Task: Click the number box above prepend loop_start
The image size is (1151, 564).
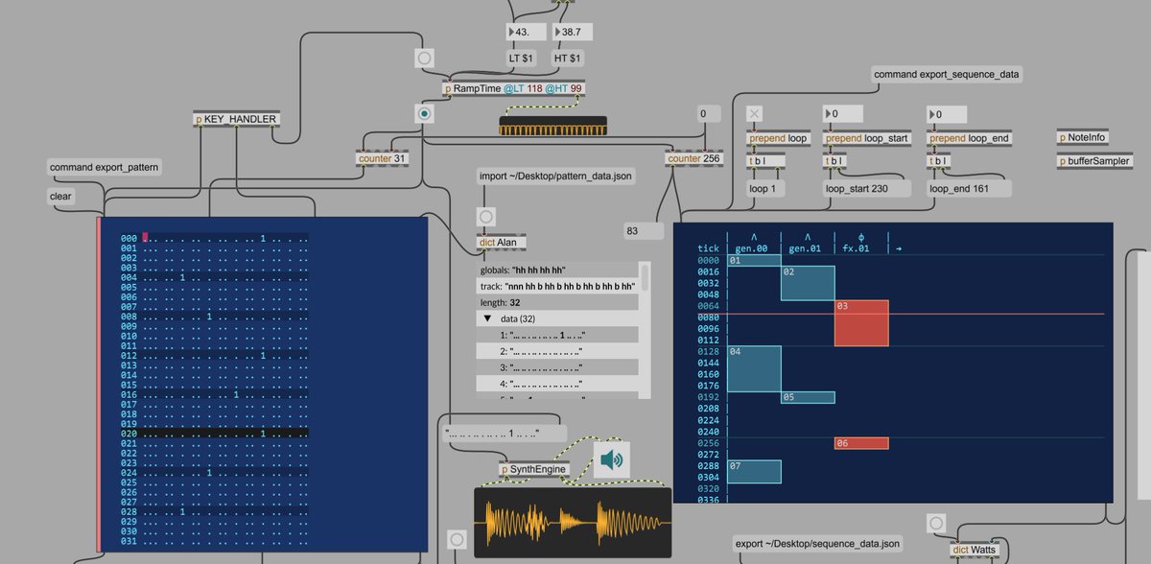Action: click(x=844, y=114)
